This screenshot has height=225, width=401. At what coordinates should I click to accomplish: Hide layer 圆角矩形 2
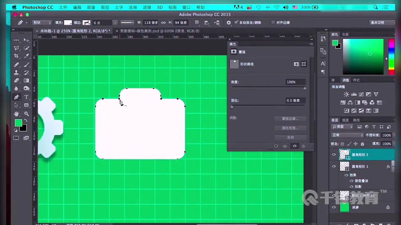tap(334, 154)
